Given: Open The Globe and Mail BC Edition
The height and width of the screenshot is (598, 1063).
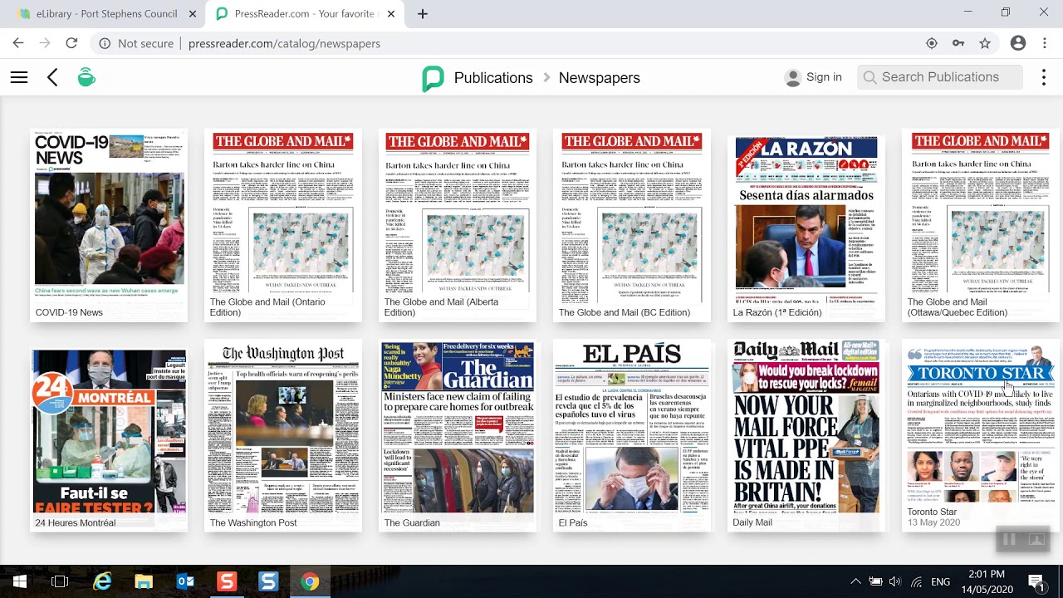Looking at the screenshot, I should coord(632,225).
